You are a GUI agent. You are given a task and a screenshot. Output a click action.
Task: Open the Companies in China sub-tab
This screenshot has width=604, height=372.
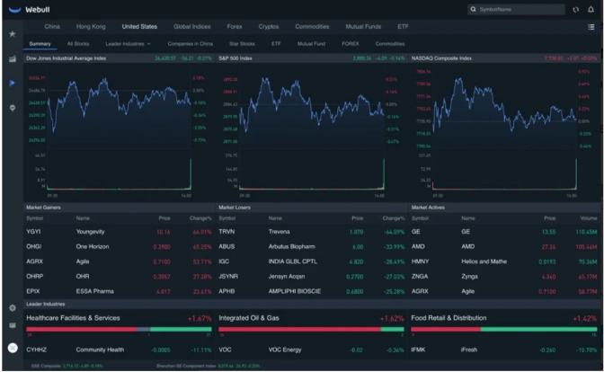[191, 44]
